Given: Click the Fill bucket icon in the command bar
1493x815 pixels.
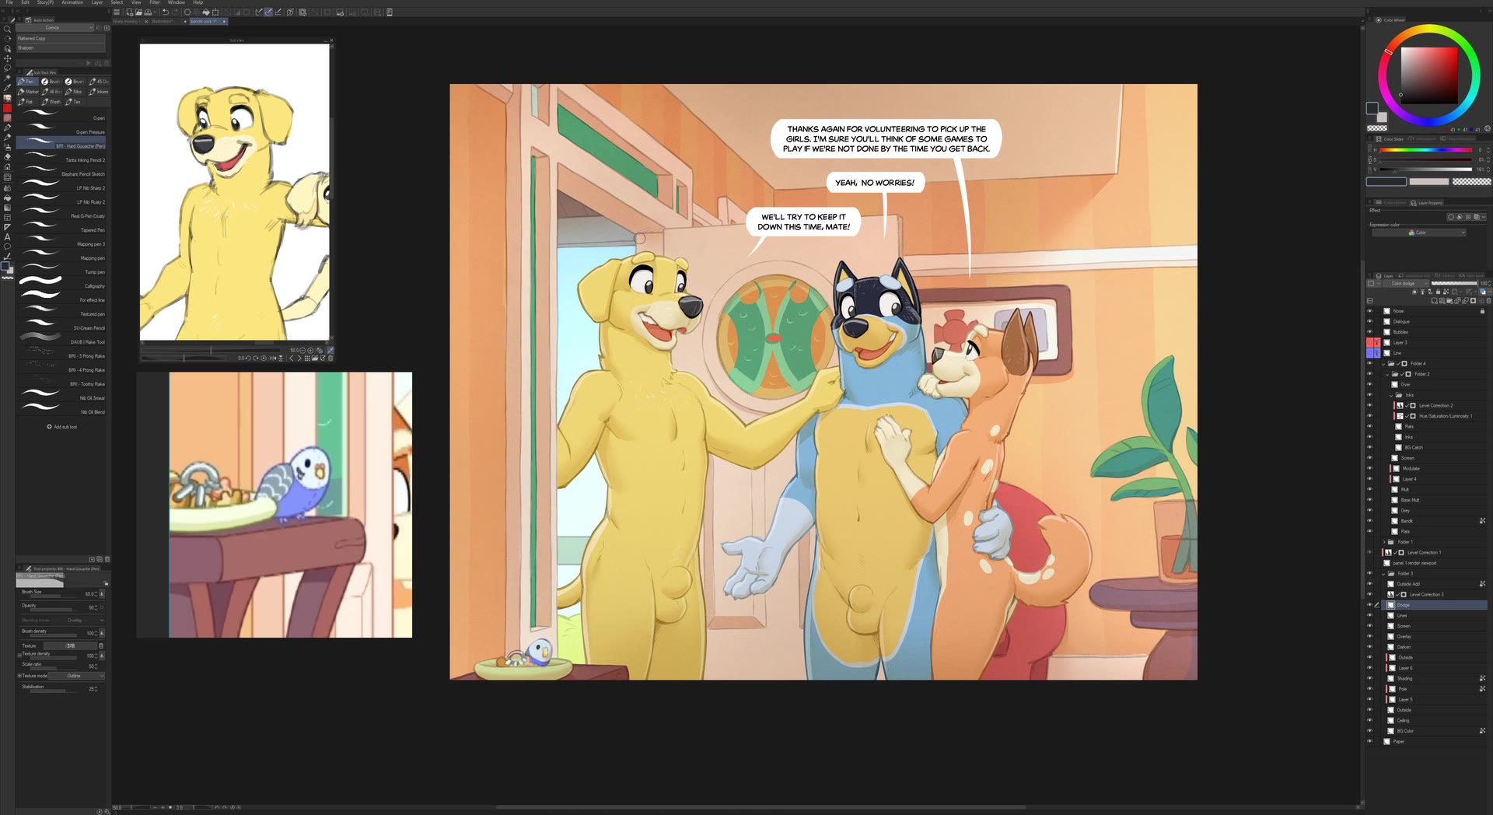Looking at the screenshot, I should pos(206,12).
